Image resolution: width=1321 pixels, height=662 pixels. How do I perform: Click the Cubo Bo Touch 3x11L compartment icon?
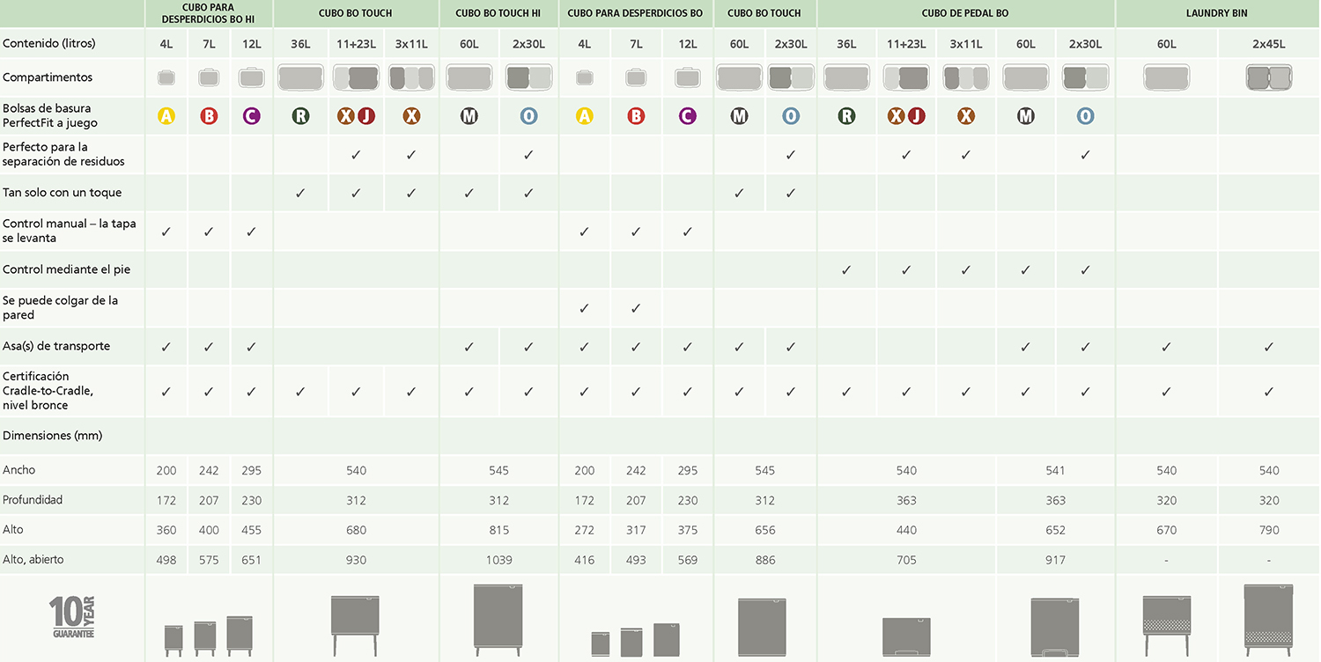coord(411,78)
